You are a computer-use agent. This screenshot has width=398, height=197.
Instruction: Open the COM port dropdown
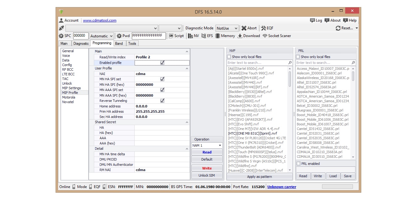111,28
